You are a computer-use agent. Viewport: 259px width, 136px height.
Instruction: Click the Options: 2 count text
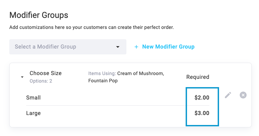coord(41,81)
